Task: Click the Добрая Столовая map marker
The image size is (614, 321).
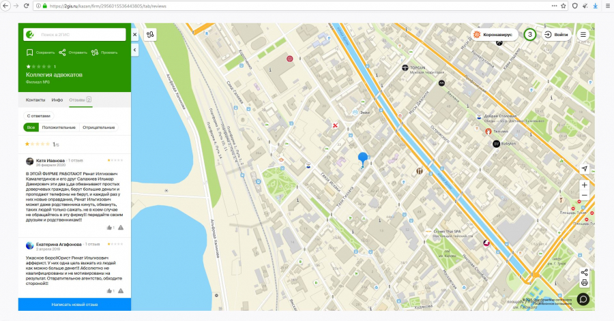Action: (x=479, y=116)
